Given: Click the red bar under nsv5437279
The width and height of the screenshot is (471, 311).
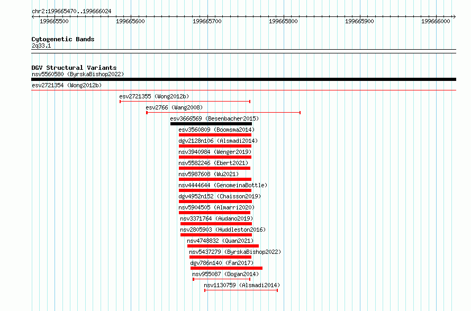Looking at the screenshot, I should click(221, 257).
